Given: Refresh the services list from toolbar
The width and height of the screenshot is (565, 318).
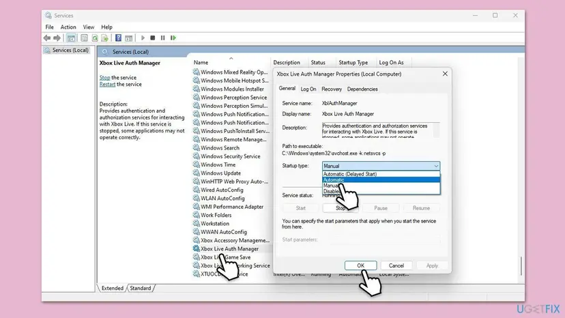Looking at the screenshot, I should click(95, 38).
